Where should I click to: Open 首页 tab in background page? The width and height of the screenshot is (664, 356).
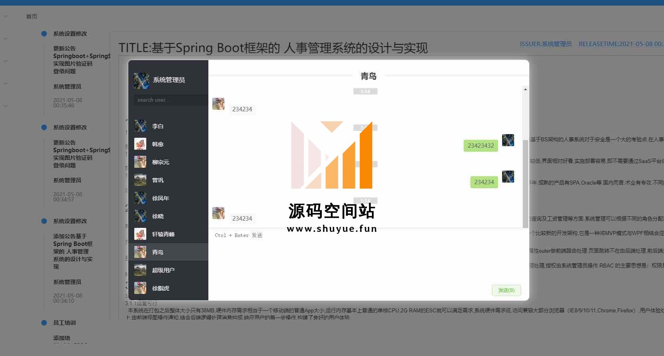point(32,16)
